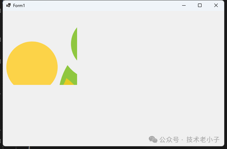Click the empty gray form area right of the image
Image resolution: width=227 pixels, height=149 pixels.
151,58
